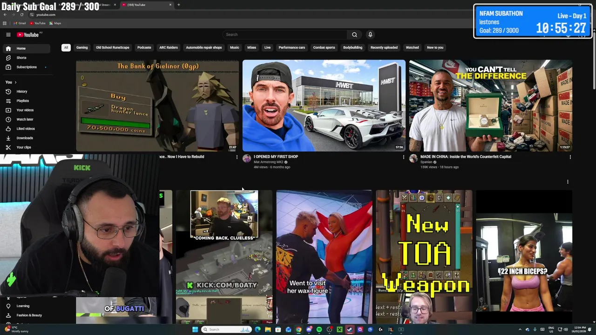This screenshot has height=335, width=596.
Task: Select the Music filter chip
Action: (235, 47)
